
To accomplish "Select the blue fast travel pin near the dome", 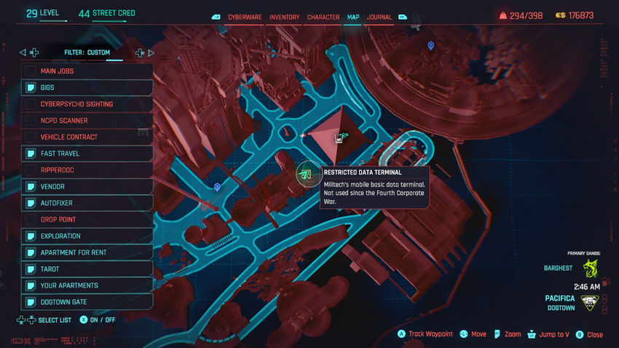I will tap(430, 46).
